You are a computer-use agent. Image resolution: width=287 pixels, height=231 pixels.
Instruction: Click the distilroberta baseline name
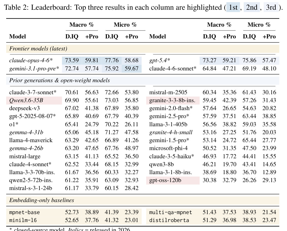tap(169, 220)
